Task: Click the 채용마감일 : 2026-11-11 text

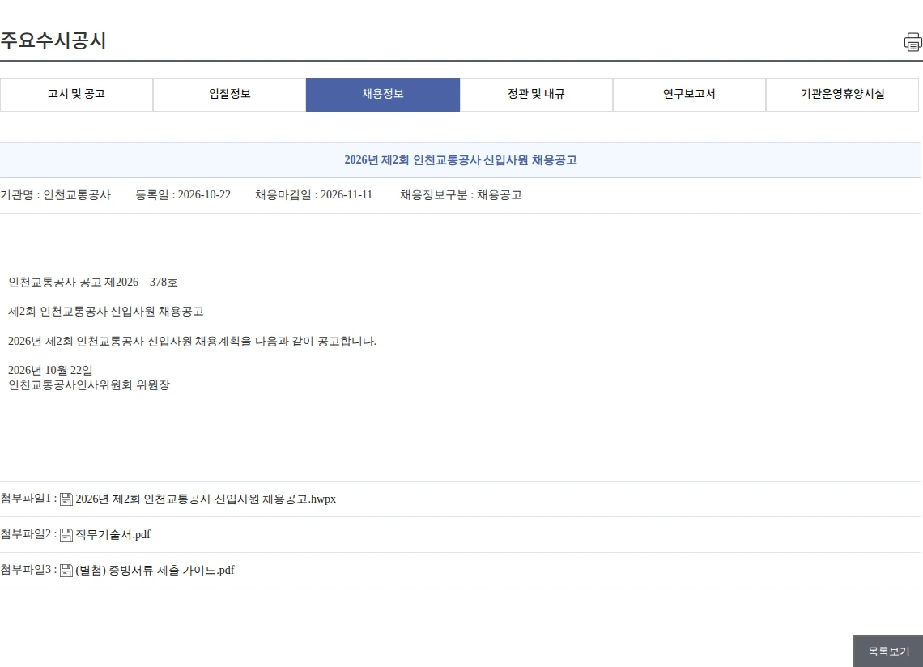Action: 314,195
